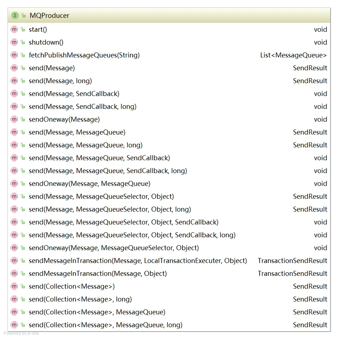338x339 pixels.
Task: Select send(Message, MessageQueue, SendCallback, long) text
Action: pyautogui.click(x=108, y=171)
